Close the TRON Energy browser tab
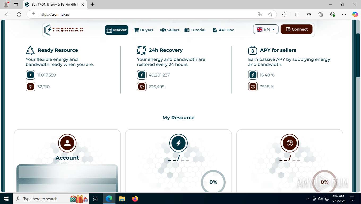The image size is (361, 204). point(83,5)
